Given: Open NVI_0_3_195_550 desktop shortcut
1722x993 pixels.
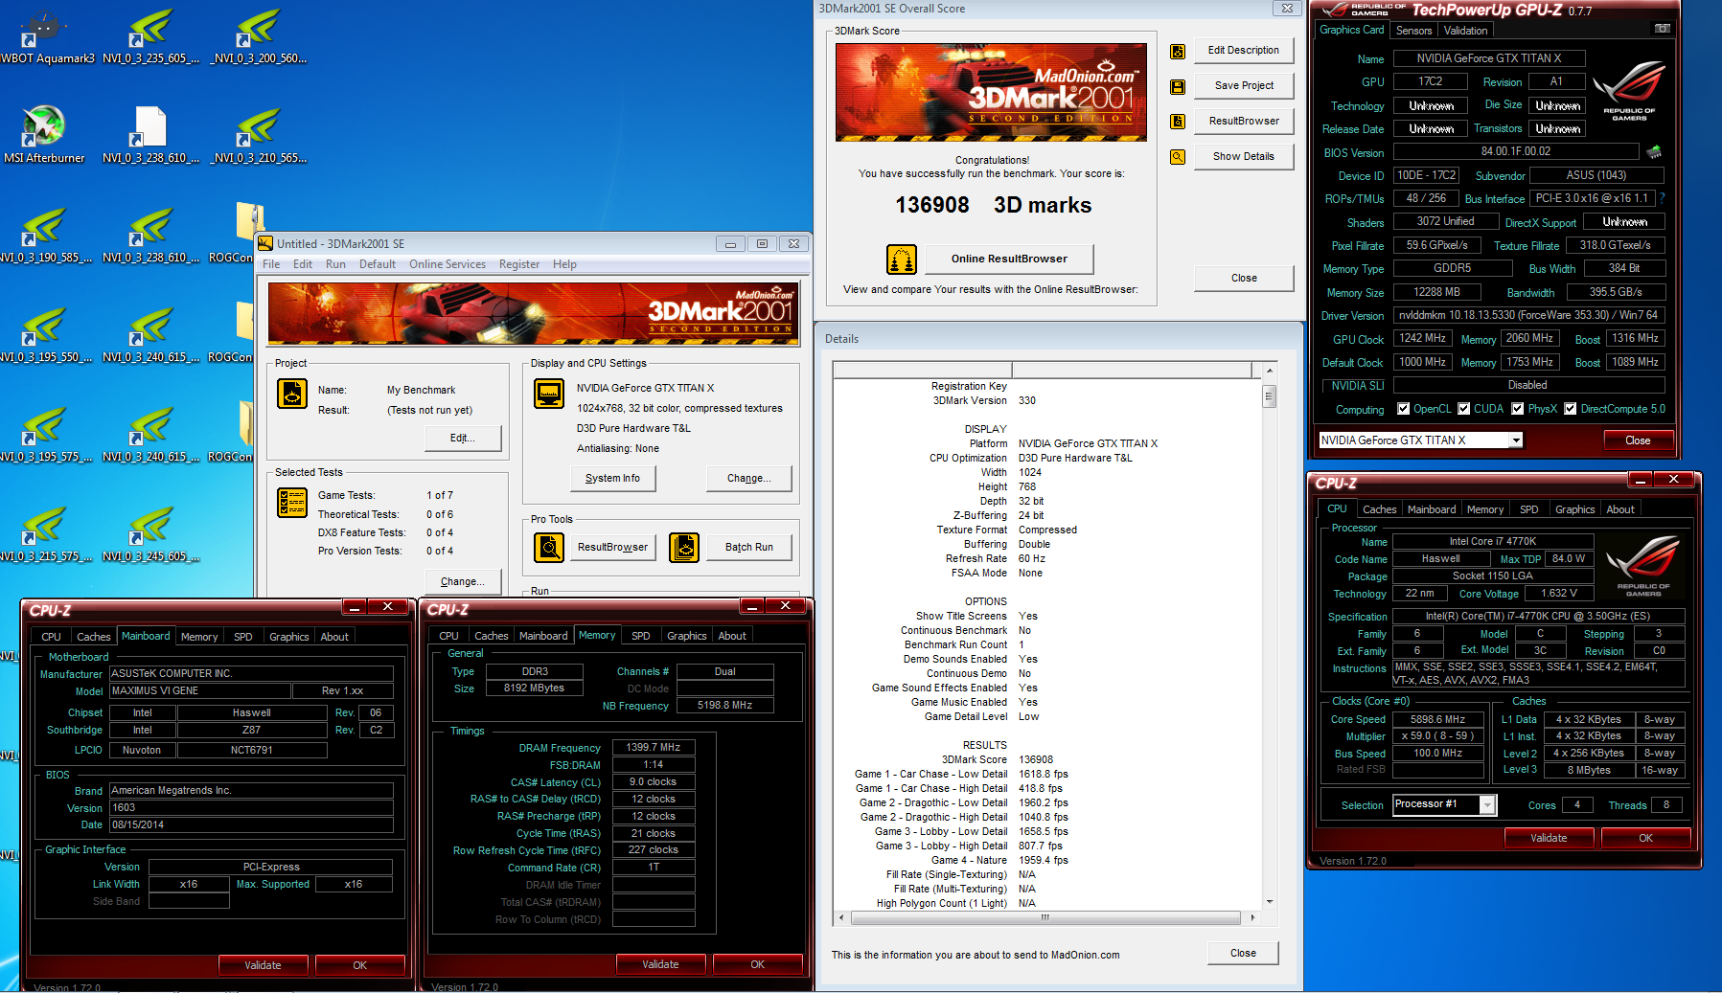Looking at the screenshot, I should coord(44,334).
